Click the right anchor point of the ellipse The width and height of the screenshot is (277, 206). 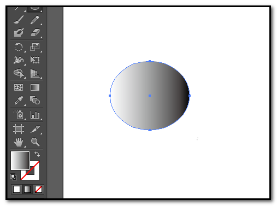190,96
